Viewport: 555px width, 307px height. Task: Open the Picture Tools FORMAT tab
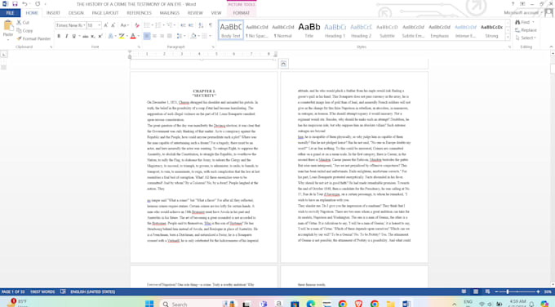(242, 13)
